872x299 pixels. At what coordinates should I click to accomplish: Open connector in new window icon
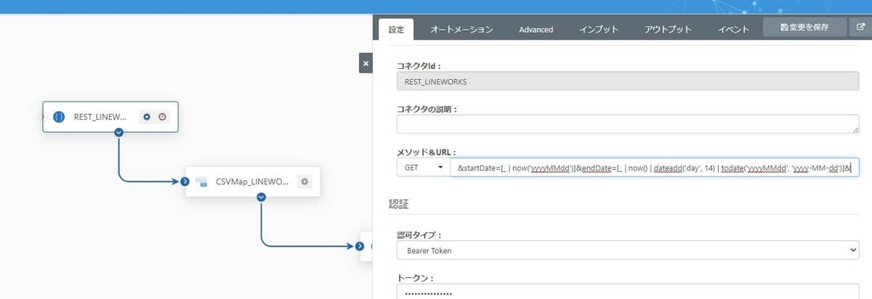pos(860,27)
